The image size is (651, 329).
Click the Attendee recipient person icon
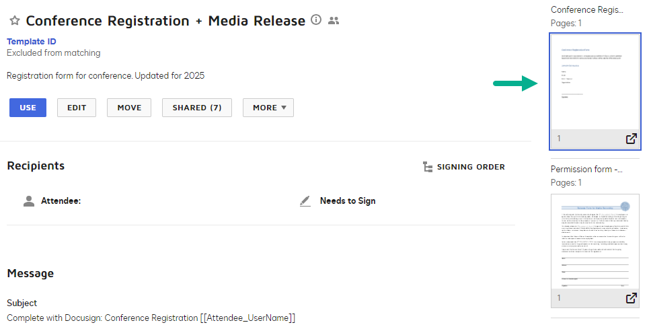coord(28,200)
